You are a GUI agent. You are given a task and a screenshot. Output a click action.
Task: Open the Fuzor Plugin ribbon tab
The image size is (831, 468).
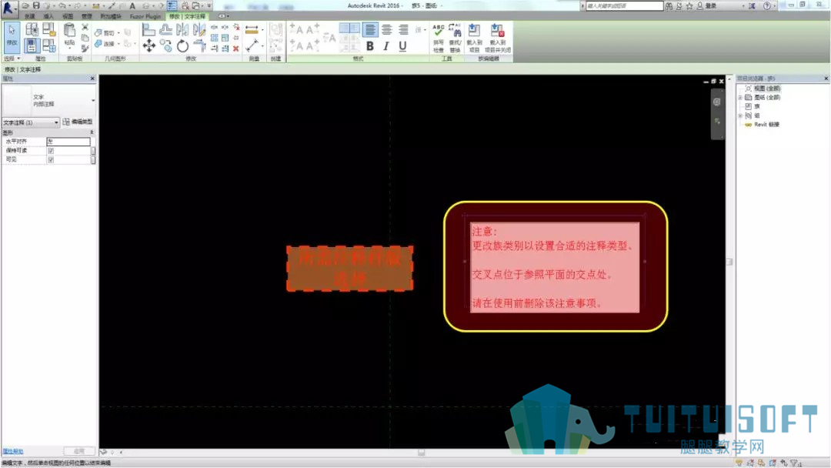(x=145, y=16)
